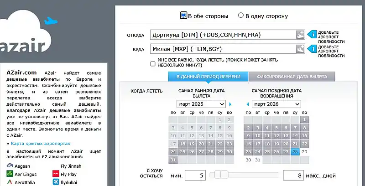Click the Aegean airline logo
This screenshot has width=365, height=186.
pos(10,166)
